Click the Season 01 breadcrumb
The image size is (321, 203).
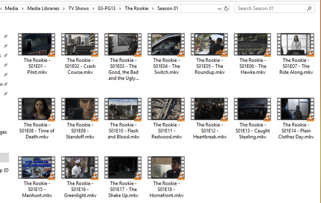pos(168,8)
